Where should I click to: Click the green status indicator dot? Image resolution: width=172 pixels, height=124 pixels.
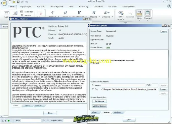click(9, 121)
